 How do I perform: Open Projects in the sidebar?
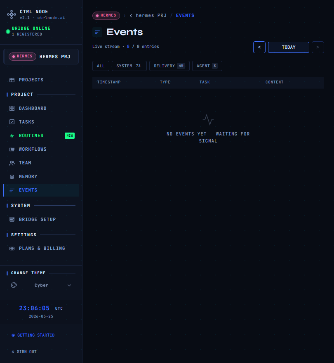(x=41, y=80)
